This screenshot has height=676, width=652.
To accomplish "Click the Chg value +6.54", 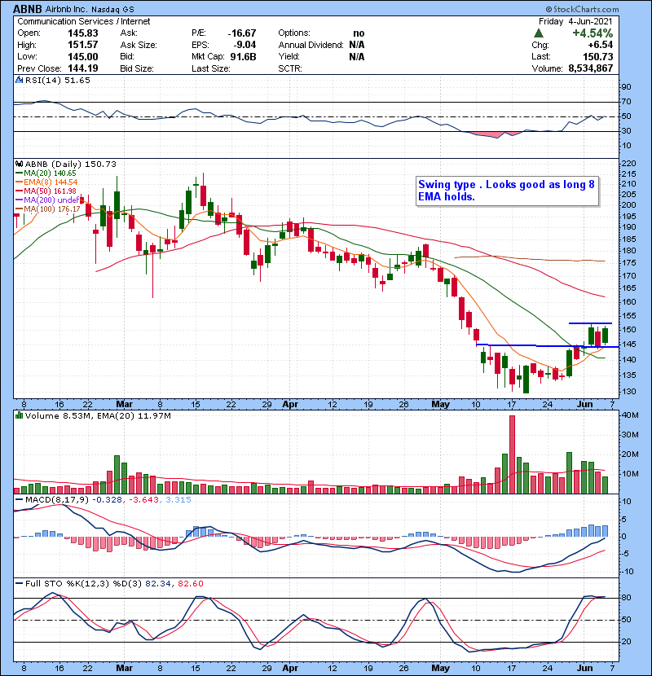I will coord(600,45).
